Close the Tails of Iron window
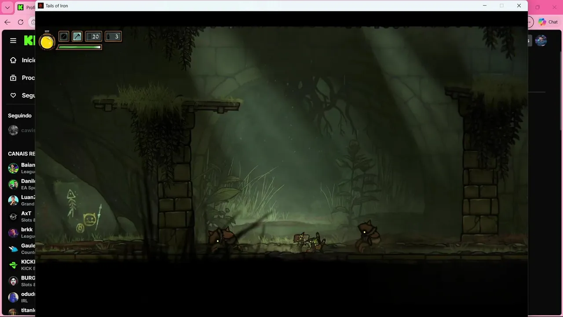This screenshot has width=563, height=317. tap(519, 6)
